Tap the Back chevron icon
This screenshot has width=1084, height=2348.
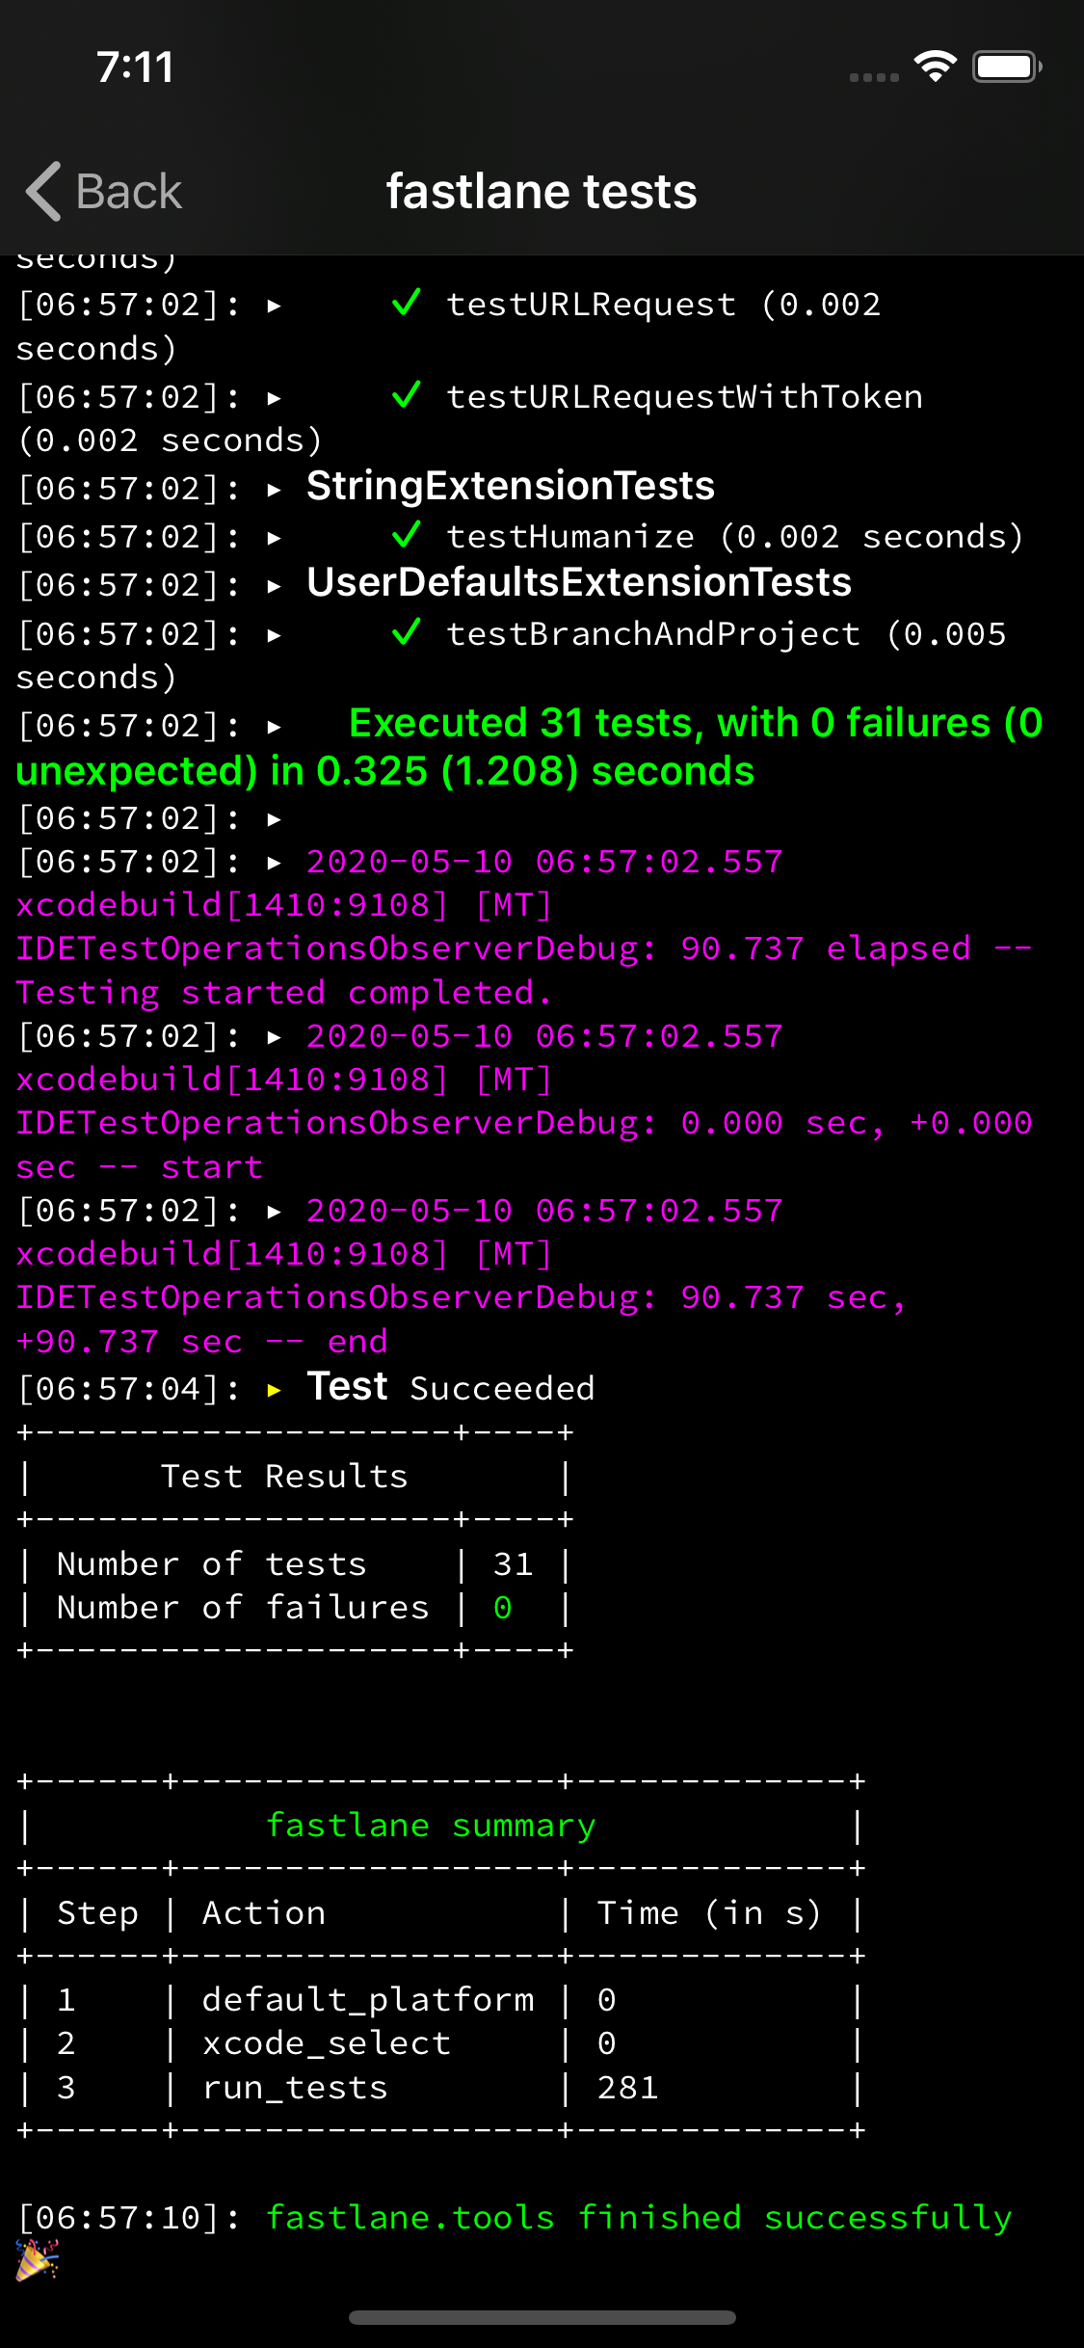43,191
